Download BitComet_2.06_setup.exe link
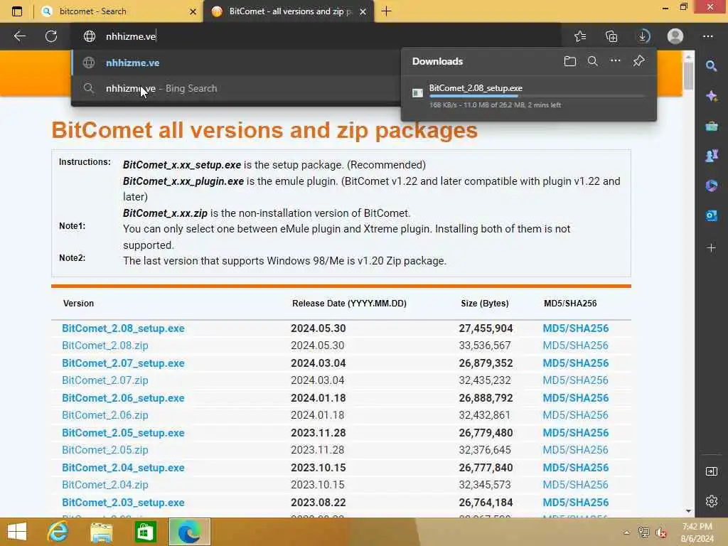 [123, 398]
